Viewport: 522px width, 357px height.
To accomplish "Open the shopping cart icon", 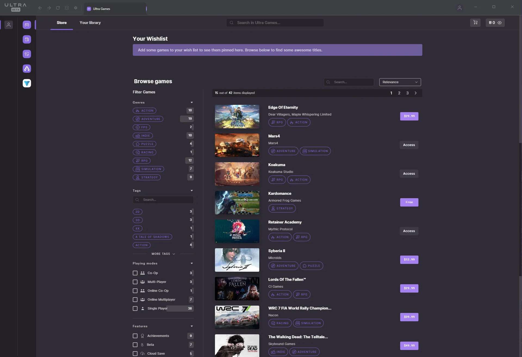I will point(475,23).
